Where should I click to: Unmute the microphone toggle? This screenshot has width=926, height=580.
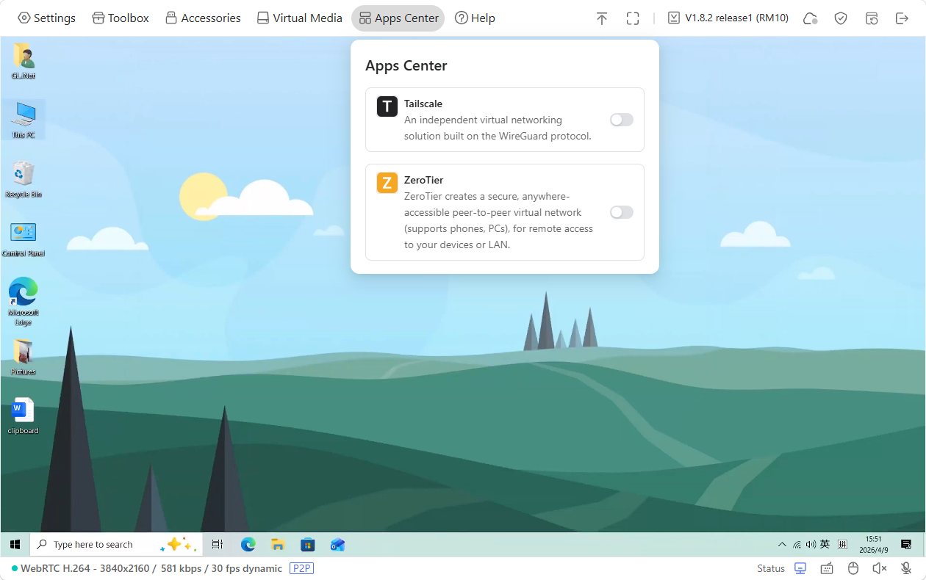coord(905,568)
